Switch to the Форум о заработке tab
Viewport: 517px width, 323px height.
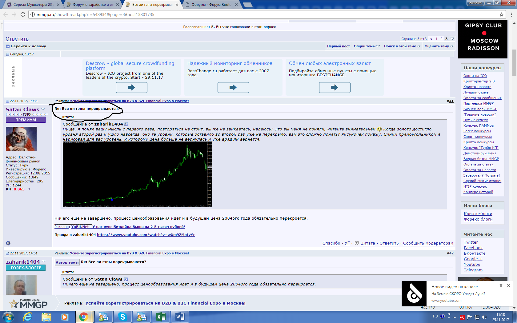[93, 5]
